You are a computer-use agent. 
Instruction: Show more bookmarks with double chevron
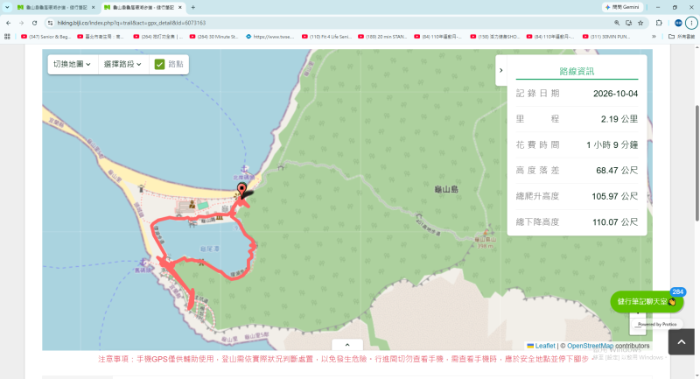point(654,37)
